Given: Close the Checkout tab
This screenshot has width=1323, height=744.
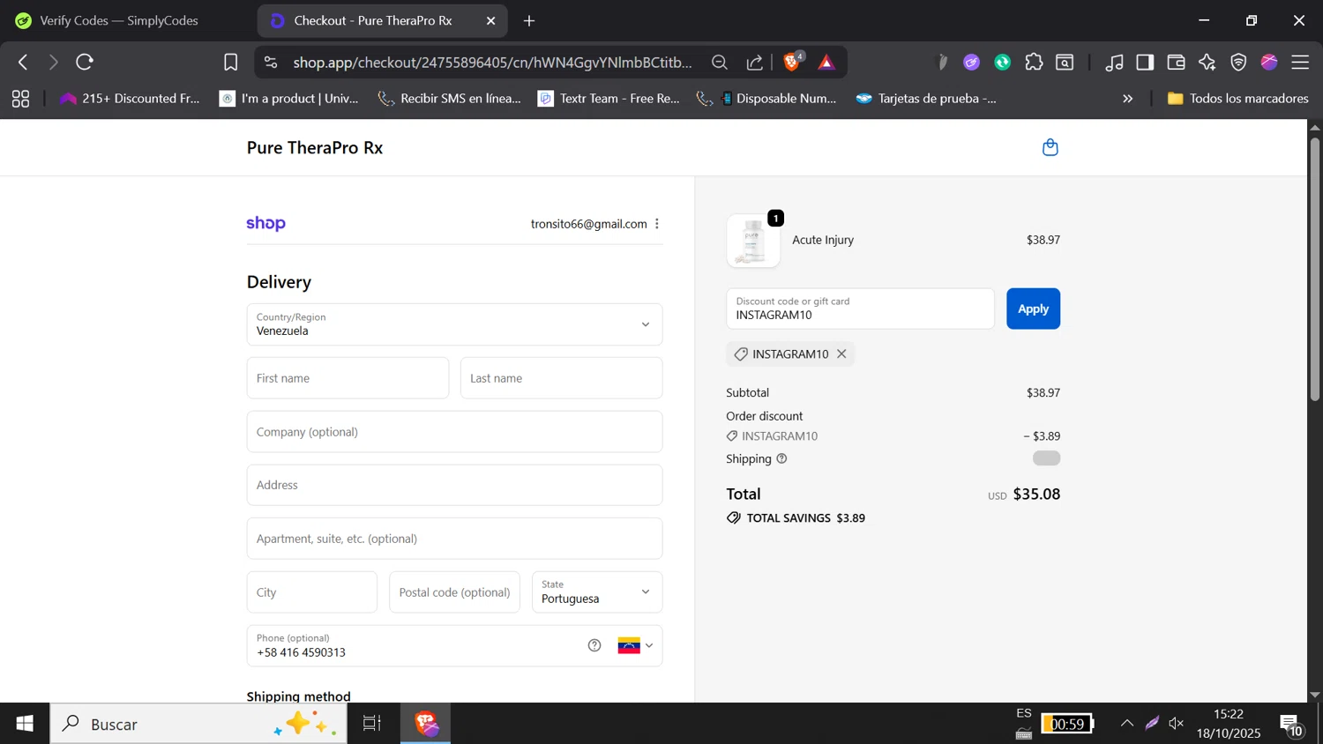Looking at the screenshot, I should click(491, 20).
